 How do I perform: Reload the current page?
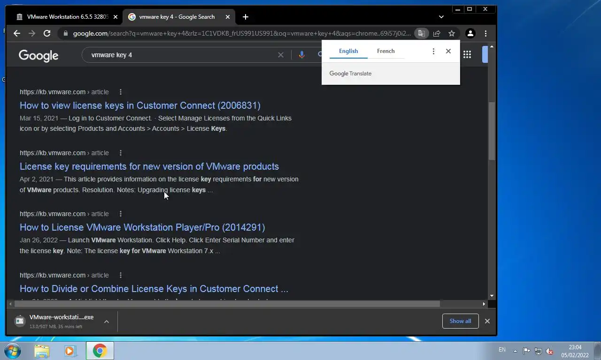pyautogui.click(x=47, y=33)
